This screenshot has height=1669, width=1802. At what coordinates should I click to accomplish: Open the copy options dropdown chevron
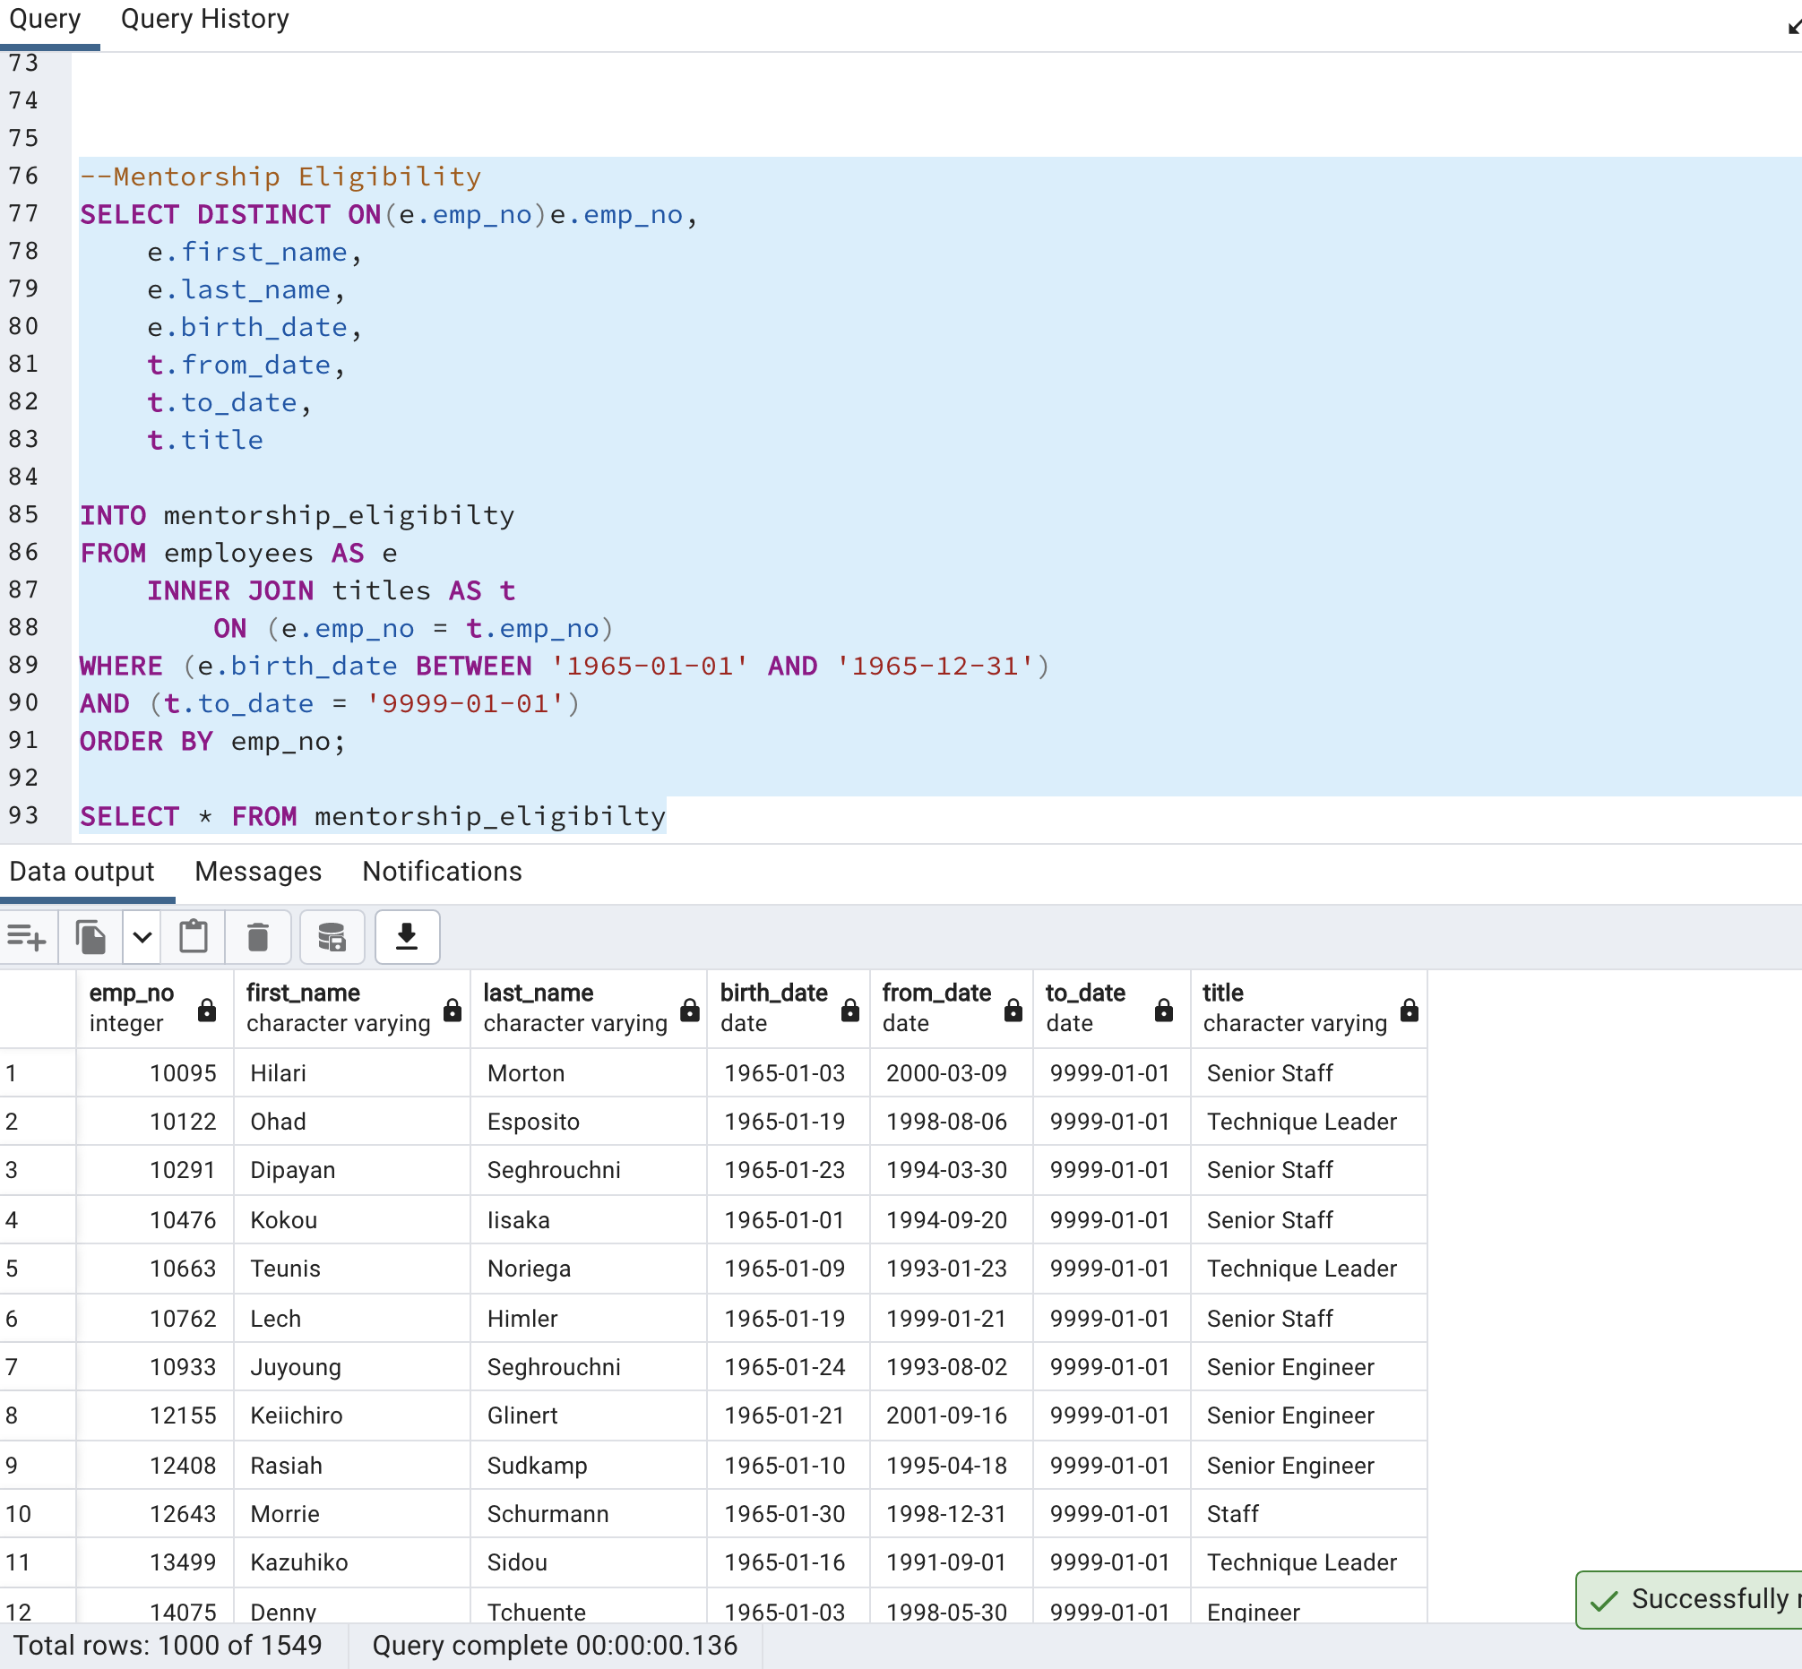coord(141,936)
